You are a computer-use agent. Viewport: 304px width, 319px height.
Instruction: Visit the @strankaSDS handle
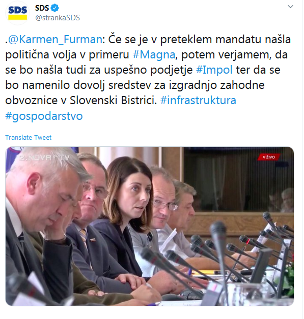tap(58, 18)
